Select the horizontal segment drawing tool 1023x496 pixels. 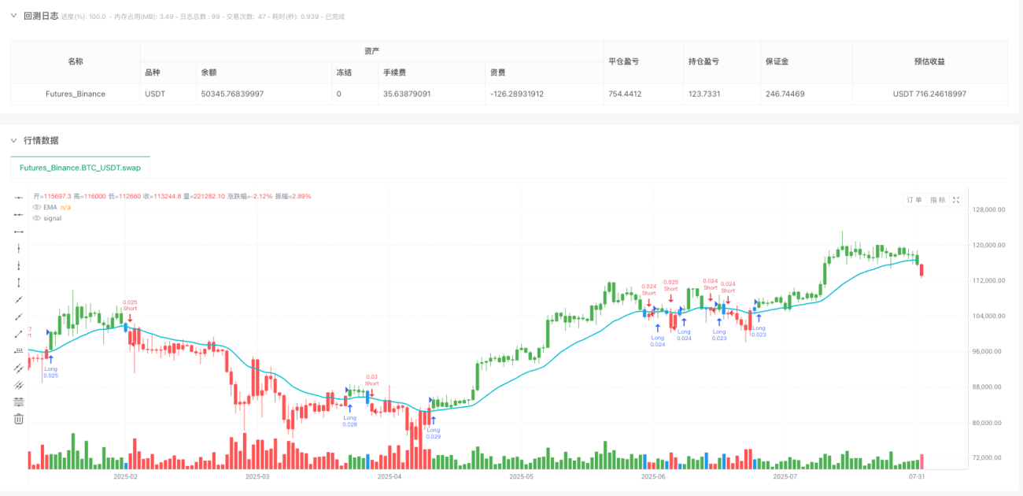click(x=19, y=231)
